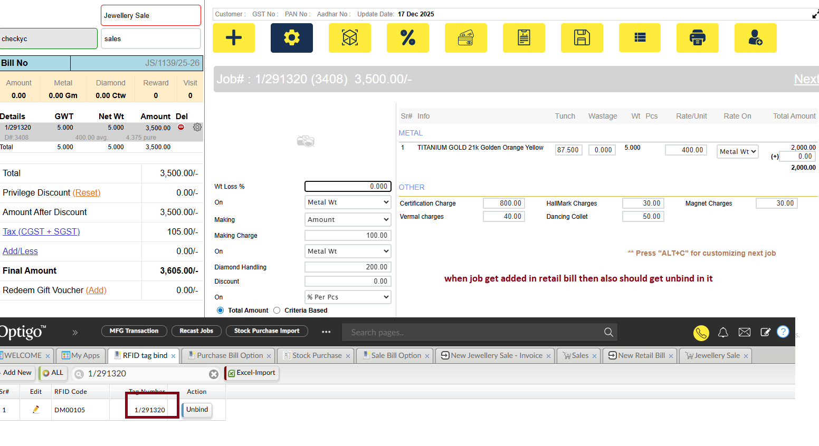Click the save floppy disk icon
This screenshot has width=819, height=446.
(x=582, y=38)
